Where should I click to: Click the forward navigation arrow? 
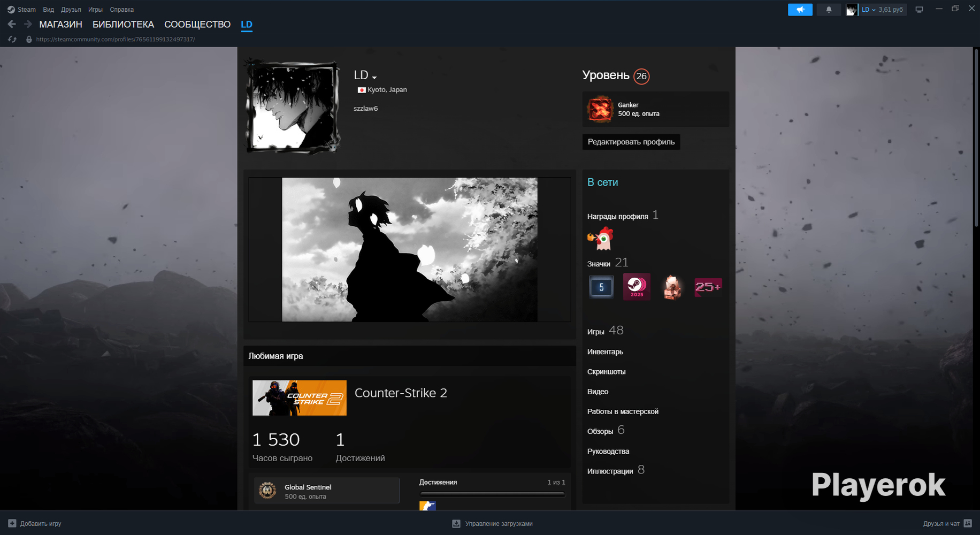pos(28,24)
